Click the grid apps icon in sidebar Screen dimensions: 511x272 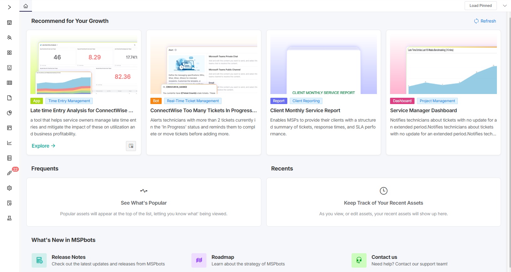(9, 53)
